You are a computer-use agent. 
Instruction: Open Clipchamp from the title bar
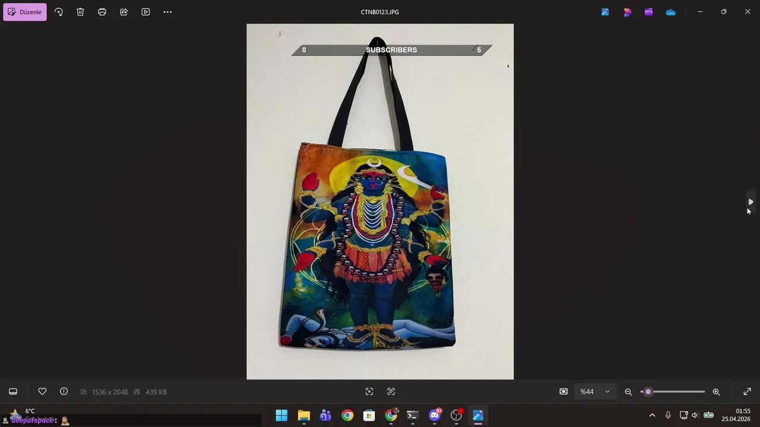coord(649,12)
